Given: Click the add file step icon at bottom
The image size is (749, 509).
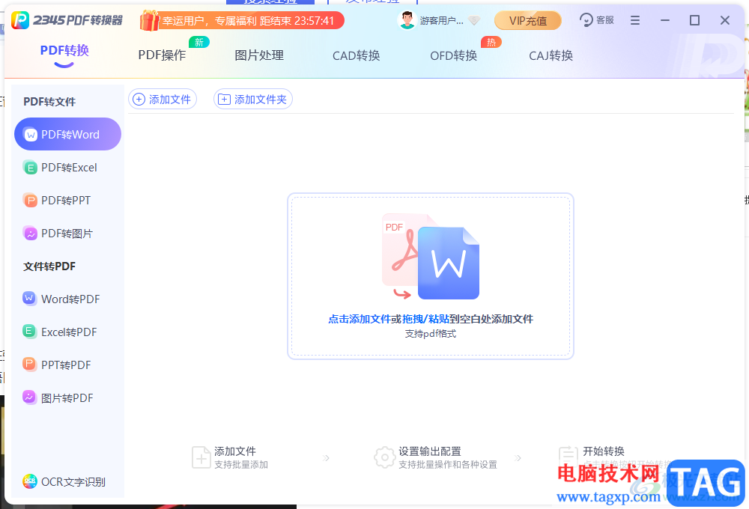Looking at the screenshot, I should 201,457.
